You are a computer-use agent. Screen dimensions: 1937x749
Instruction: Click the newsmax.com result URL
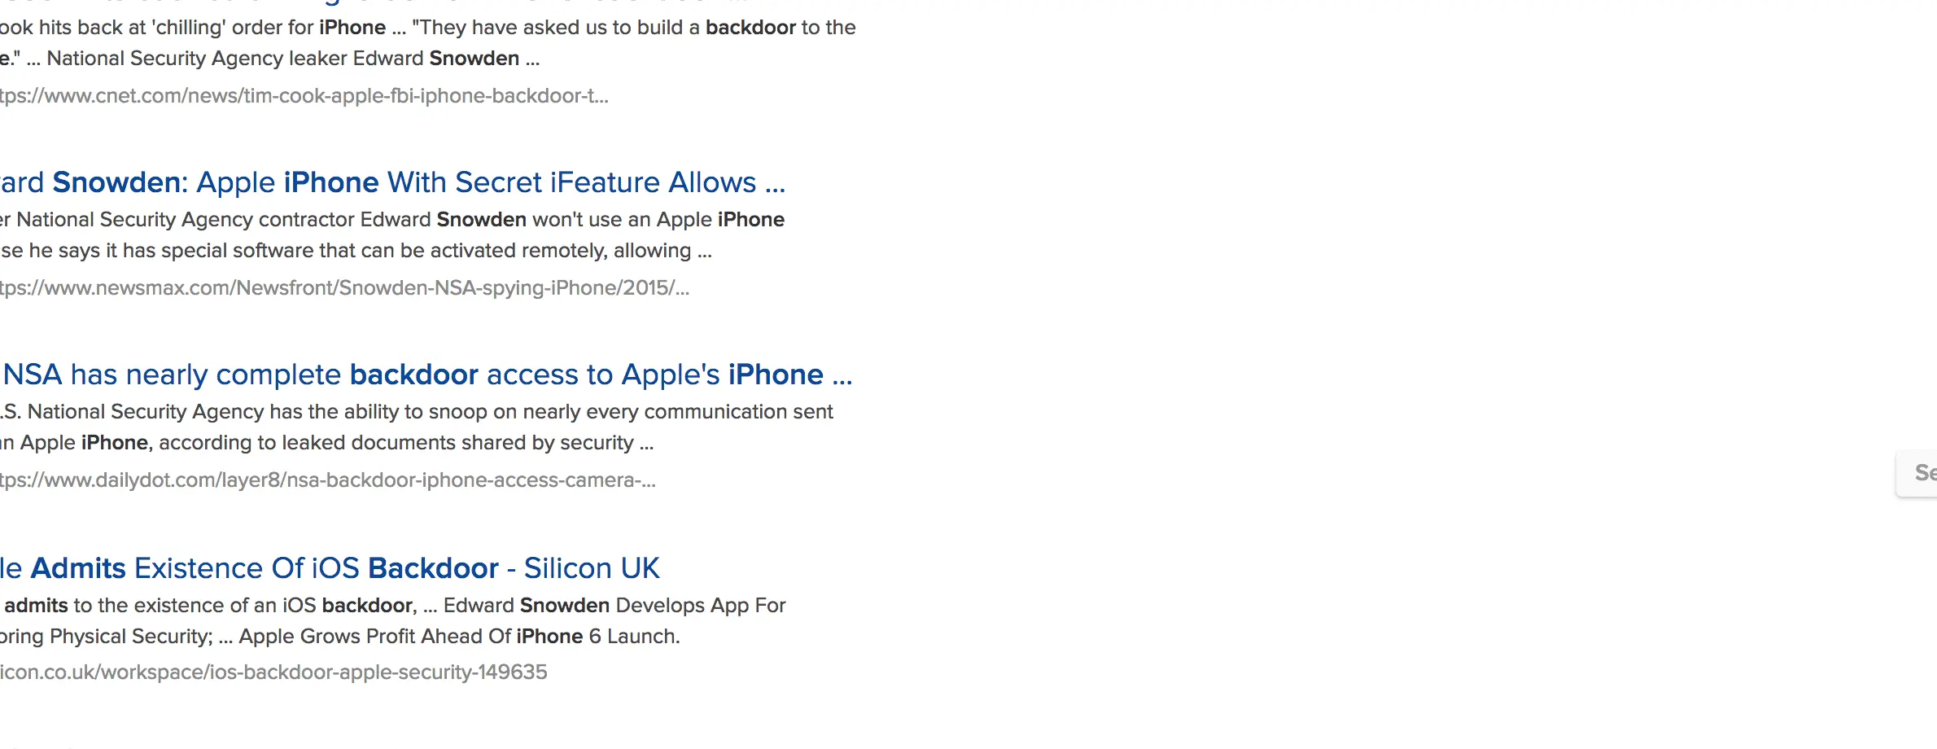pos(343,288)
